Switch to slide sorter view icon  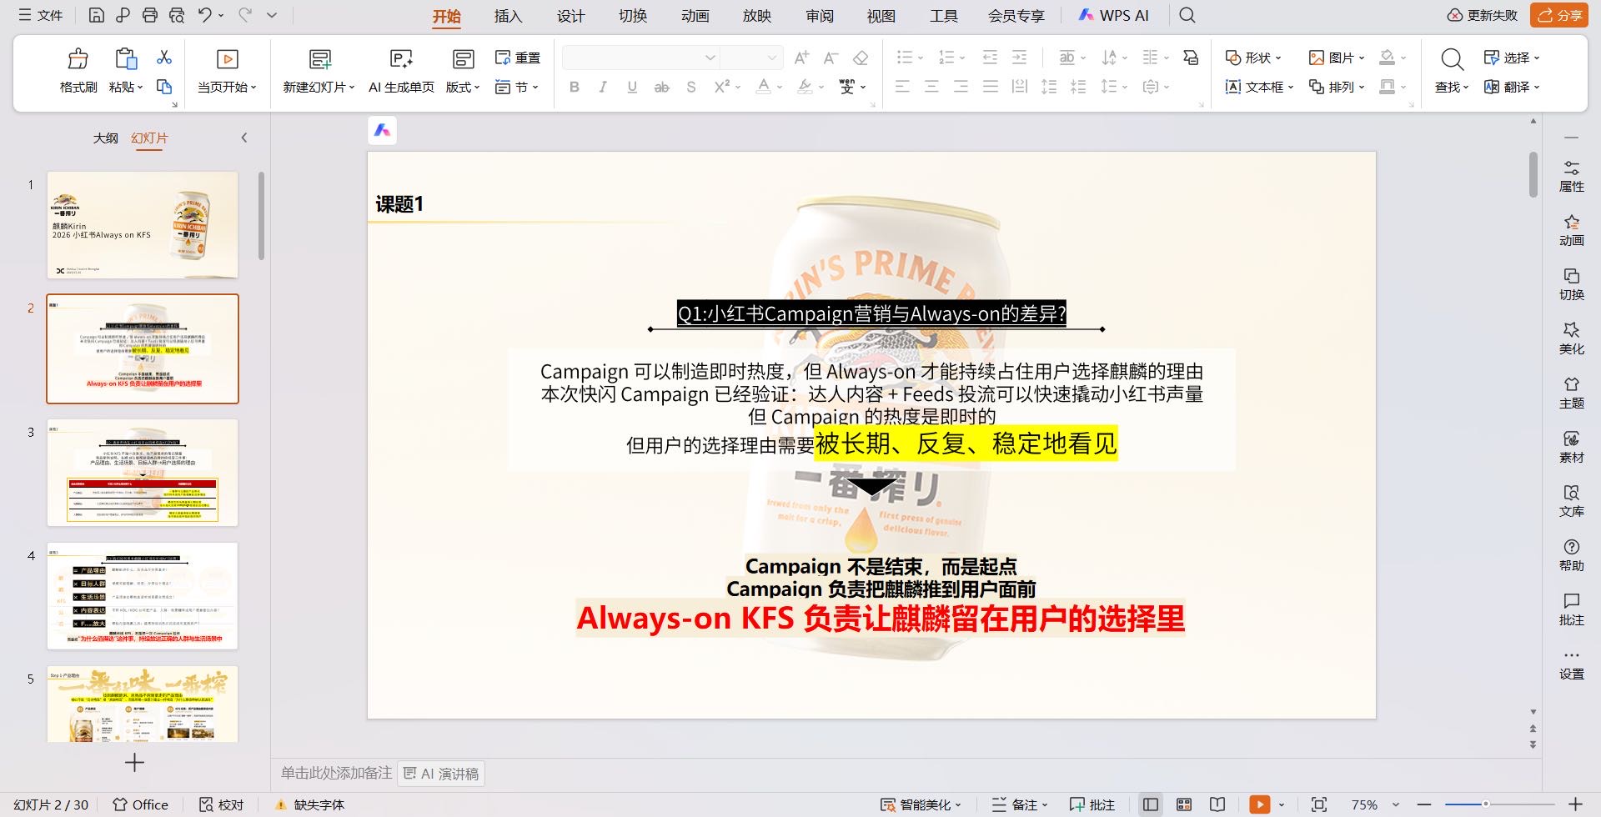pyautogui.click(x=1184, y=804)
